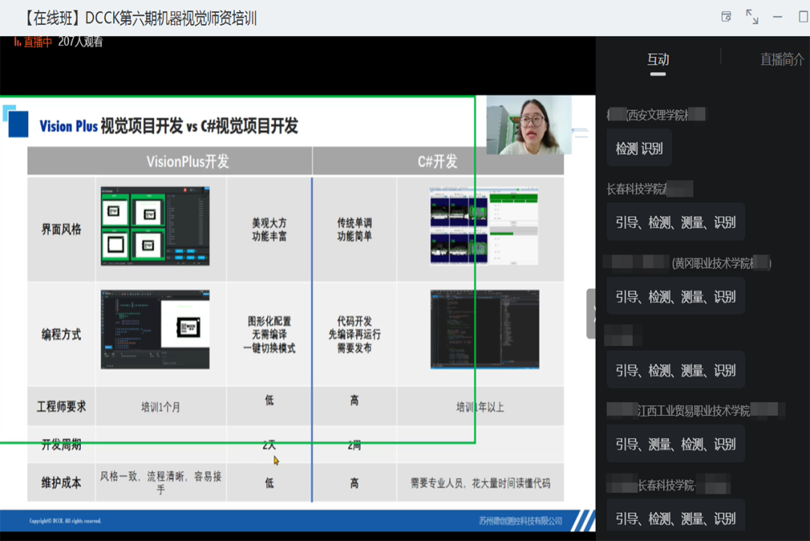
Task: Click the 西安文理学院 sender name
Action: 657,115
